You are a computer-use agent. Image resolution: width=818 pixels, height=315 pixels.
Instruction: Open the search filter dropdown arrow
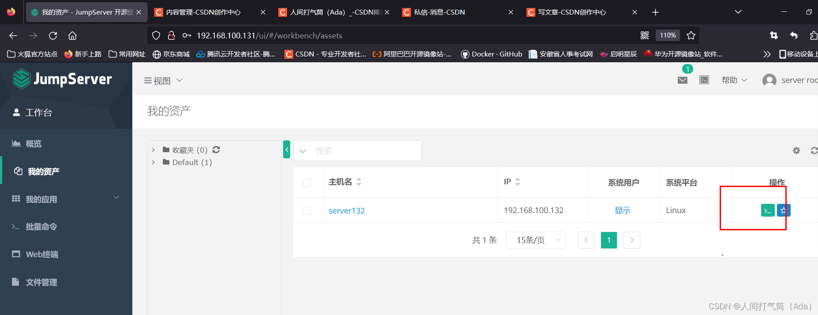click(303, 151)
